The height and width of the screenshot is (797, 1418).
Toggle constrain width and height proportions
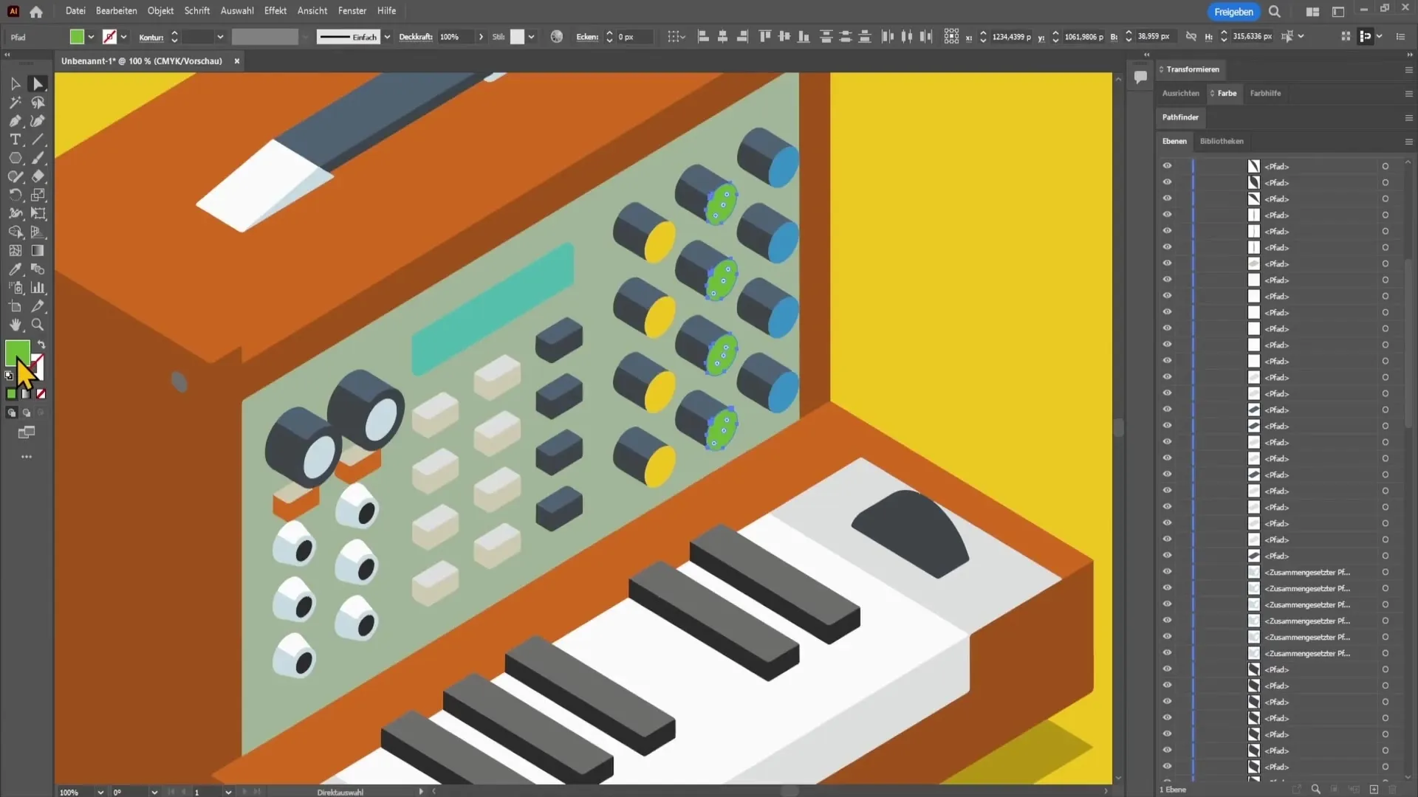coord(1191,36)
